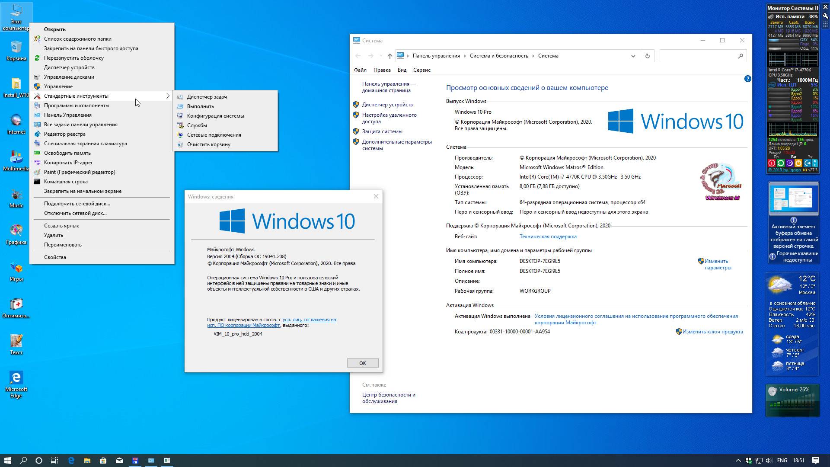830x467 pixels.
Task: Click the ENG language indicator in the tray
Action: (x=782, y=461)
